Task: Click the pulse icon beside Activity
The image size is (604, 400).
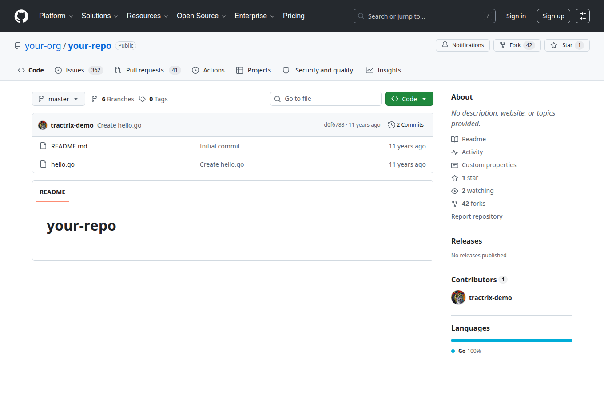Action: tap(455, 152)
